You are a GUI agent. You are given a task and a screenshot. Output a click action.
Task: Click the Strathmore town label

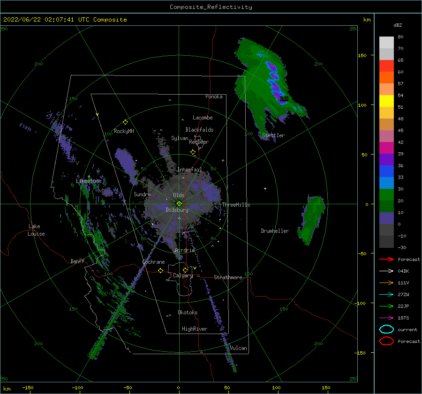coord(228,277)
